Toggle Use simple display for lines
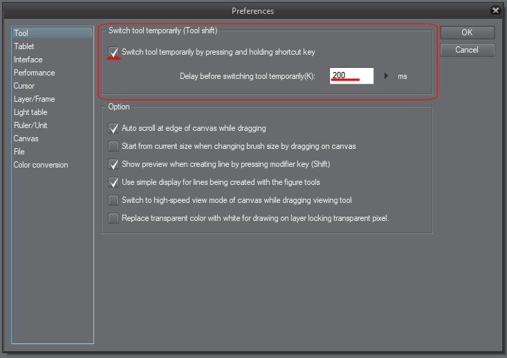This screenshot has width=507, height=358. point(114,182)
